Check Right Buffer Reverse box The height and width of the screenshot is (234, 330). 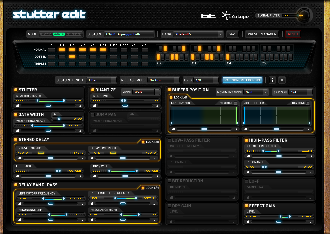(x=308, y=103)
